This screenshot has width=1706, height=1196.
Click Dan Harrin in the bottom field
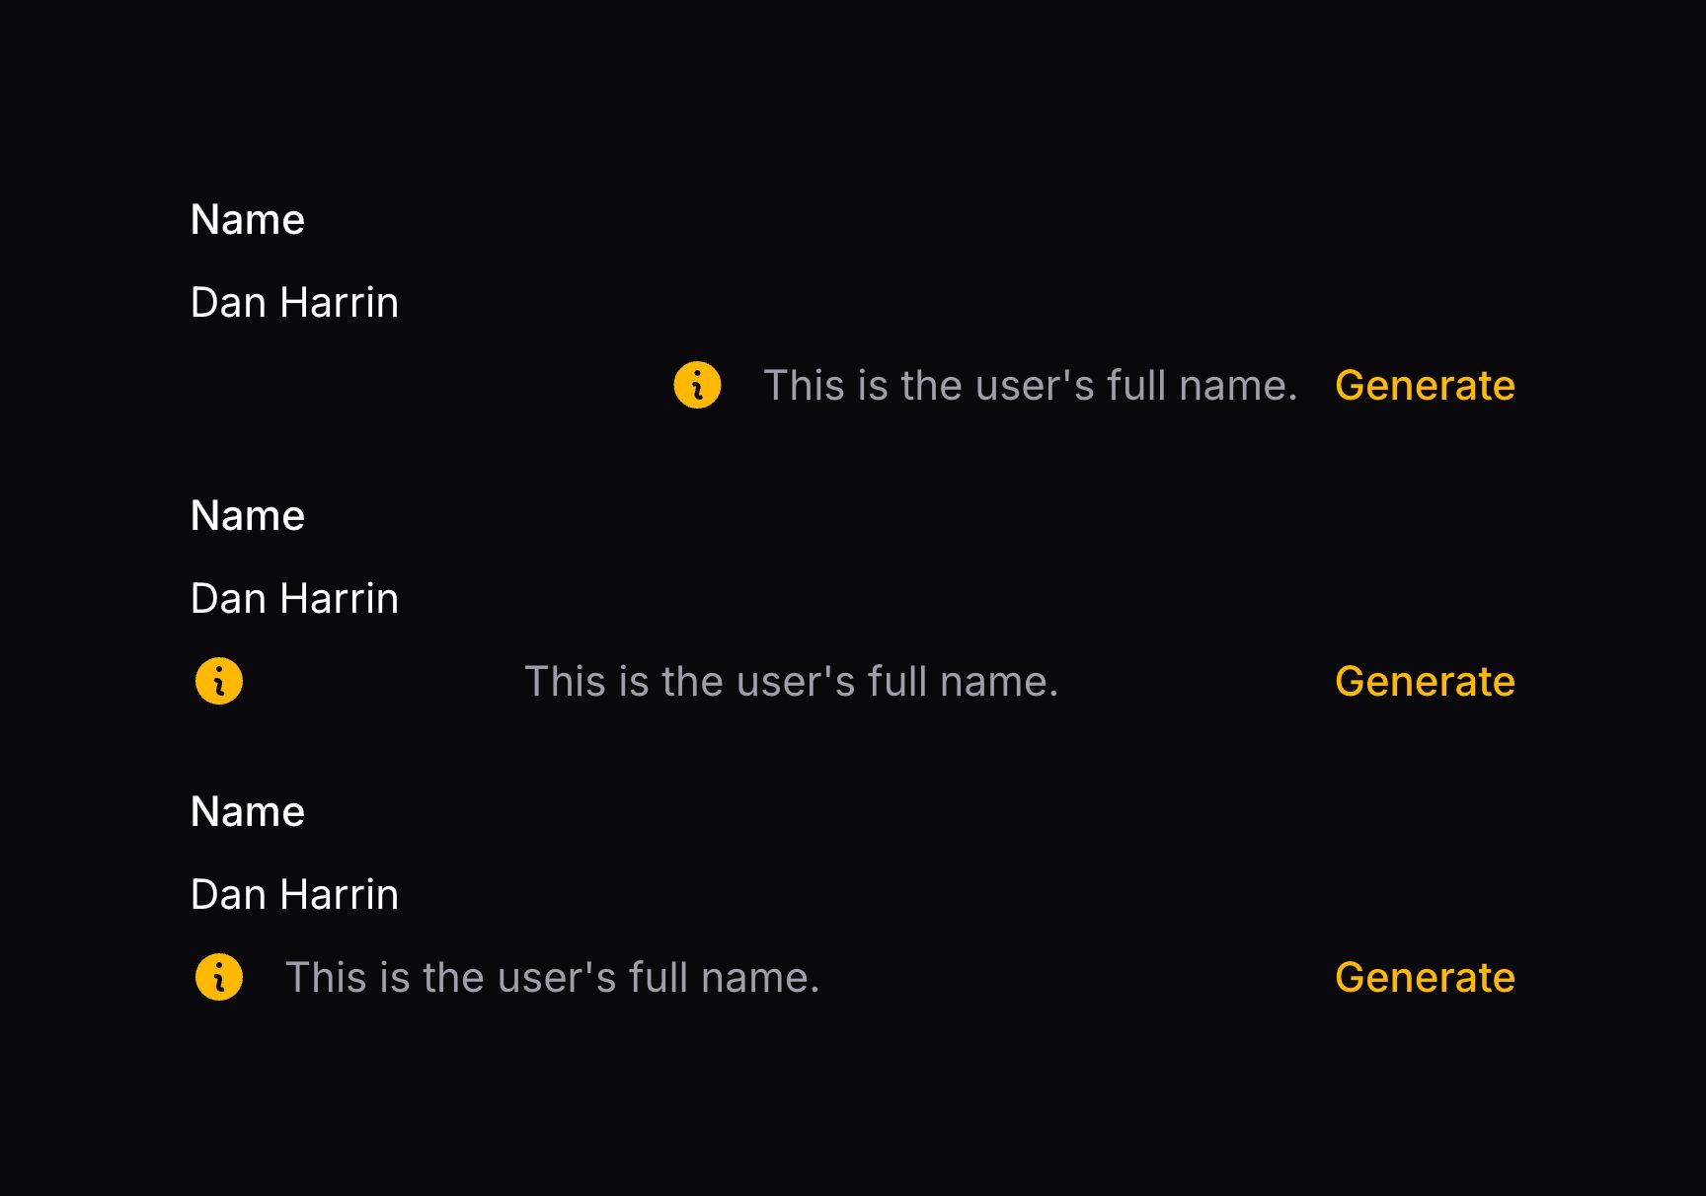[294, 894]
